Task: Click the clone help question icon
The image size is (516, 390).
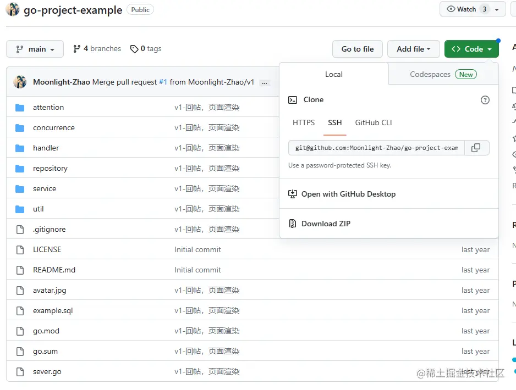Action: click(x=485, y=100)
